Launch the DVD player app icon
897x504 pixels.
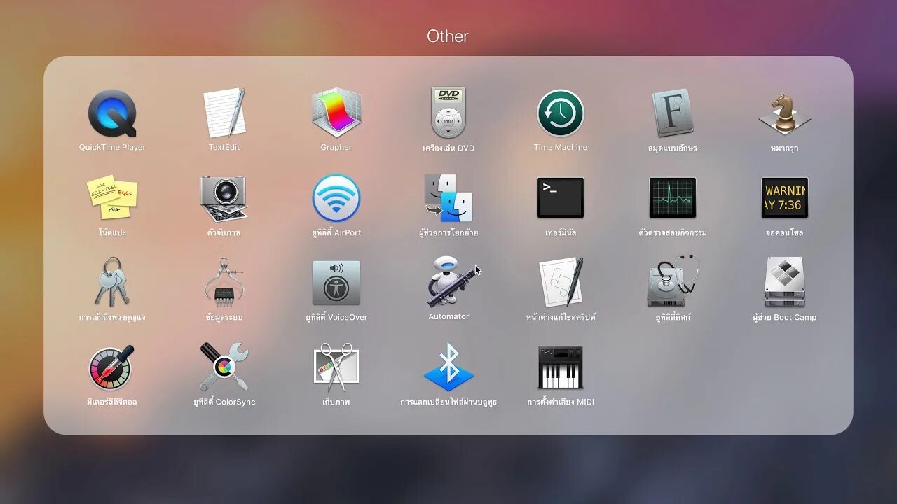click(448, 112)
